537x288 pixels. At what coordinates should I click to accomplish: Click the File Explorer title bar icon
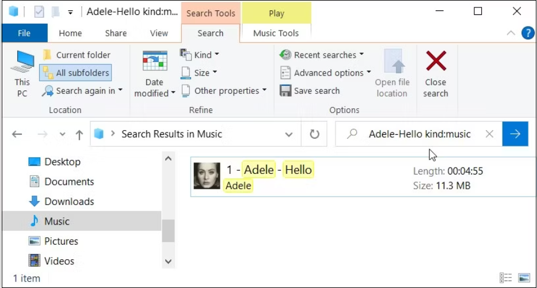pos(13,12)
